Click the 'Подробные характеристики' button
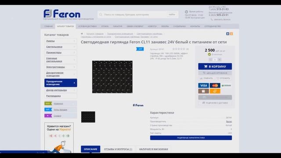The width and height of the screenshot is (281, 158). click(191, 138)
